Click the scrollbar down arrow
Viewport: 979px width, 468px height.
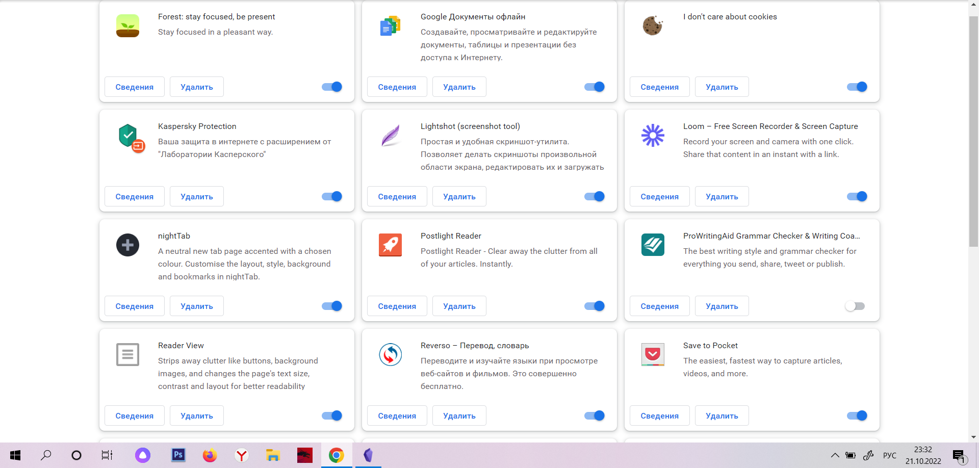973,437
